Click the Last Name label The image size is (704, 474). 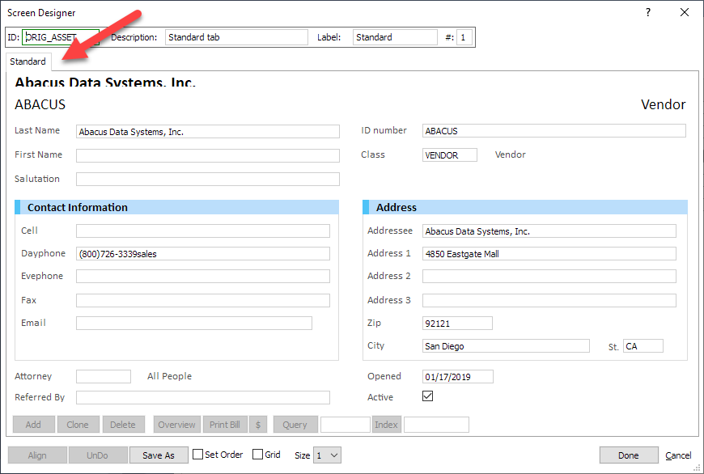(37, 130)
